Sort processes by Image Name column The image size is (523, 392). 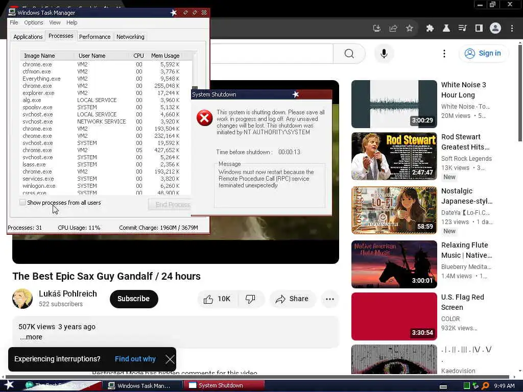pos(47,56)
